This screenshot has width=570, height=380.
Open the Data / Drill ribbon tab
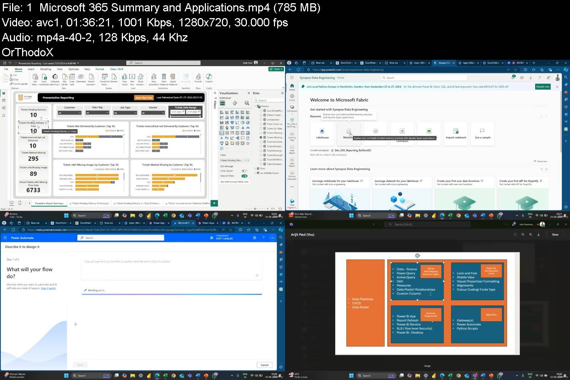tap(117, 69)
